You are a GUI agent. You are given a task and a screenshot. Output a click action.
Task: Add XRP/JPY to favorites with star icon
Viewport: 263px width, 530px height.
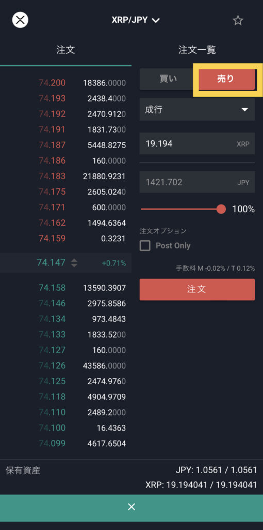238,20
